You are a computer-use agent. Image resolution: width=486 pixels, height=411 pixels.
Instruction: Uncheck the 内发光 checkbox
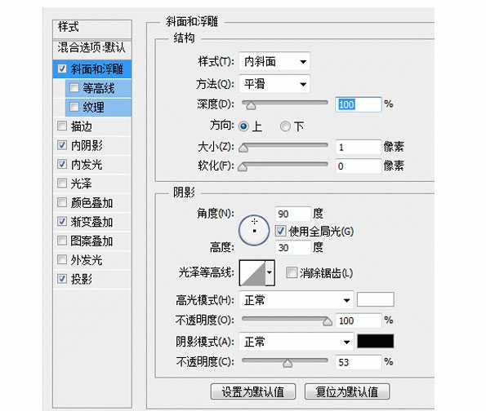62,164
